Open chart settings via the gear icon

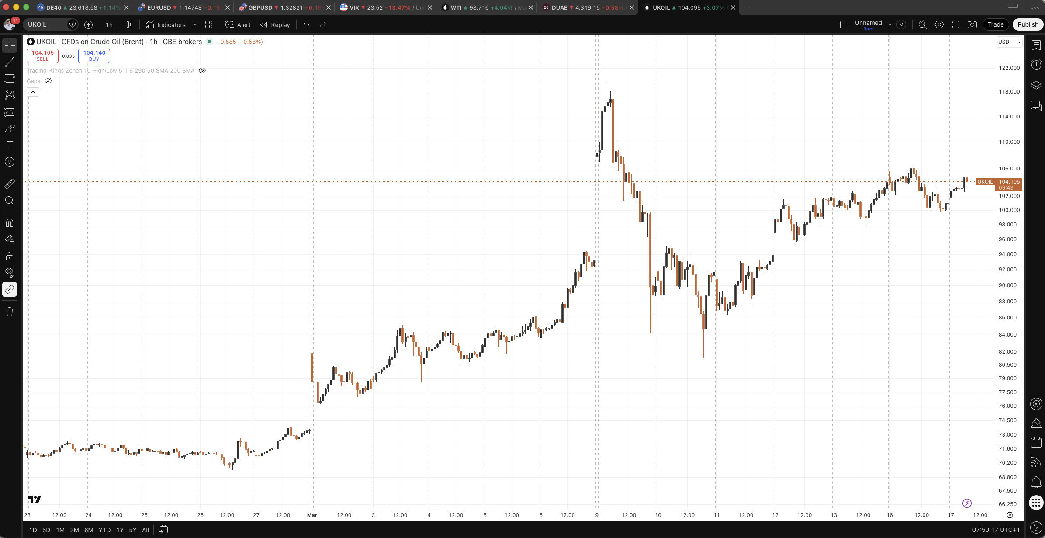(x=939, y=24)
